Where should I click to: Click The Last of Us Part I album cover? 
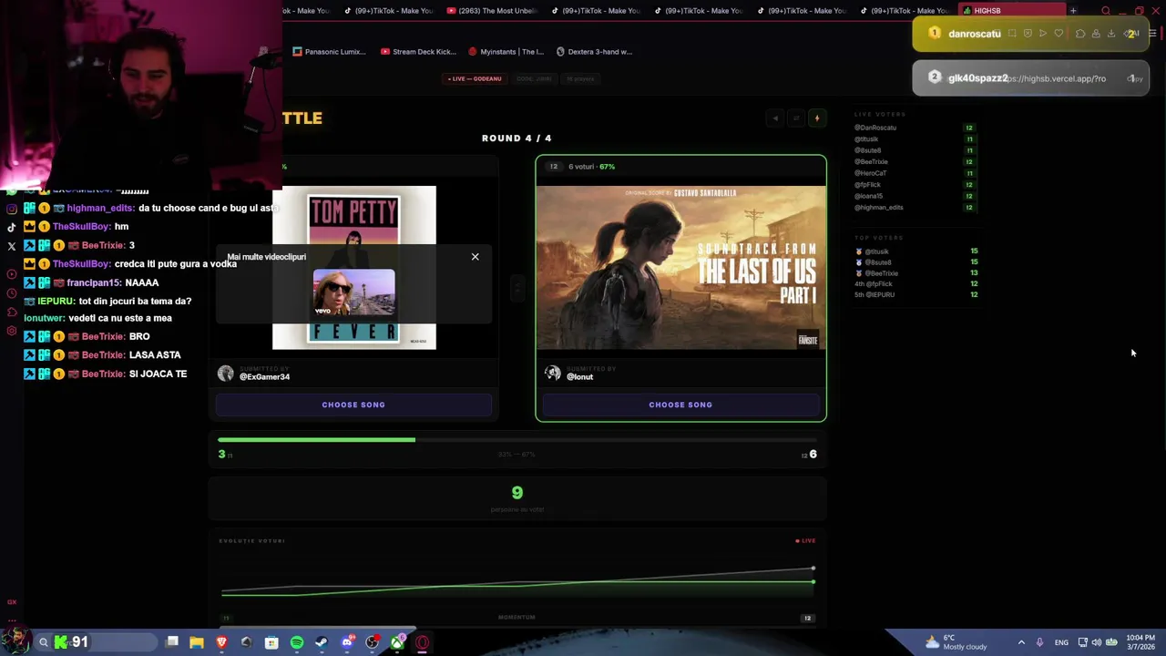tap(680, 267)
